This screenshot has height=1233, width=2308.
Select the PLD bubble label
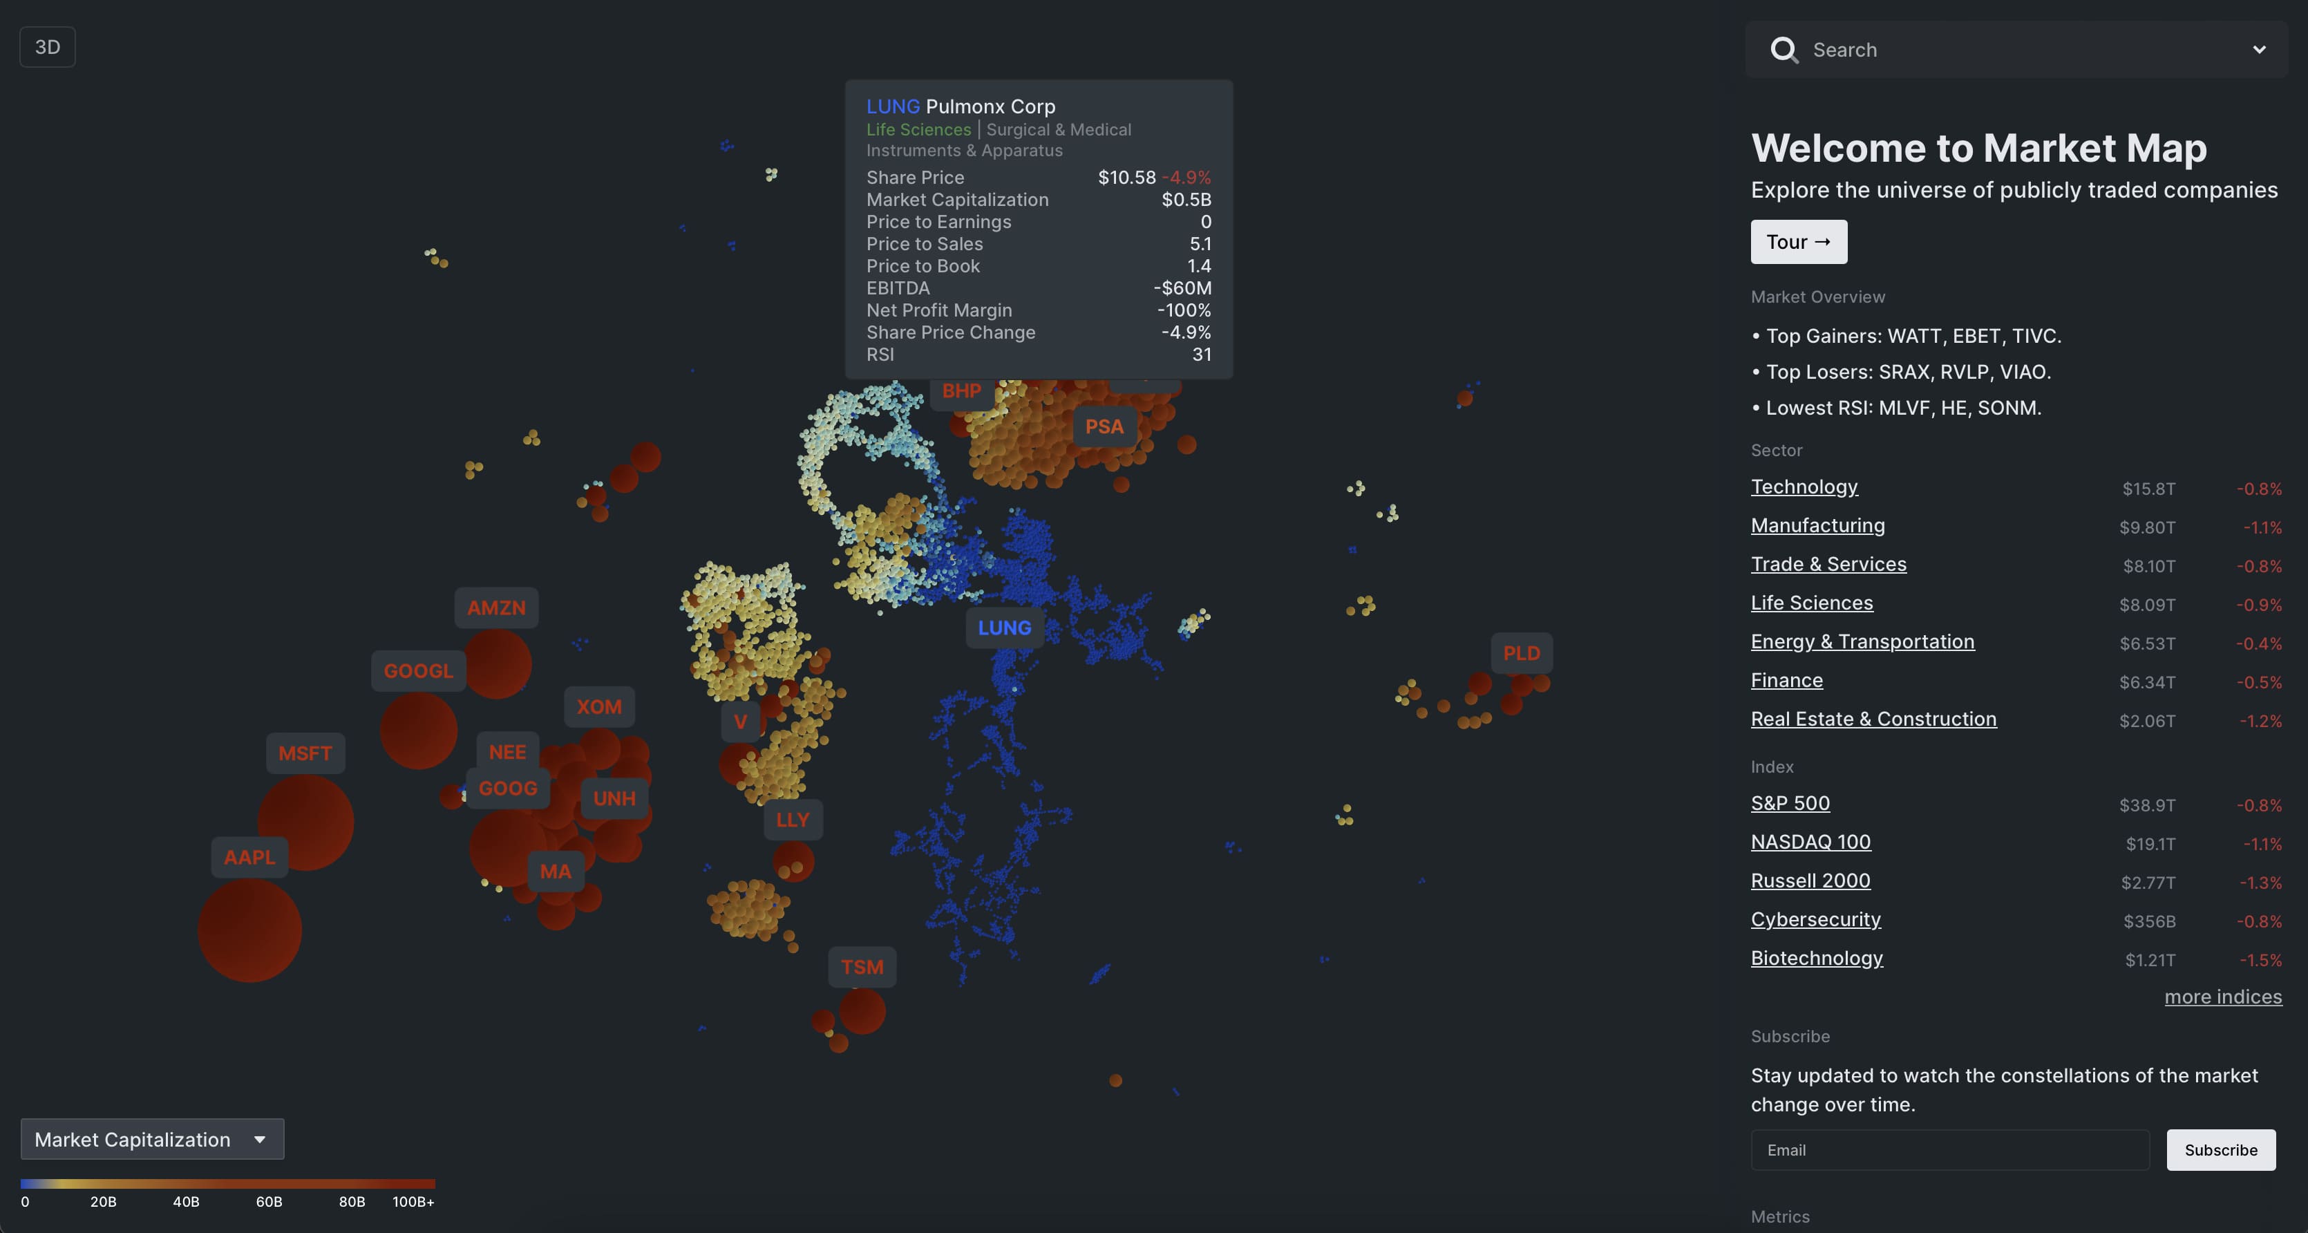pos(1522,653)
